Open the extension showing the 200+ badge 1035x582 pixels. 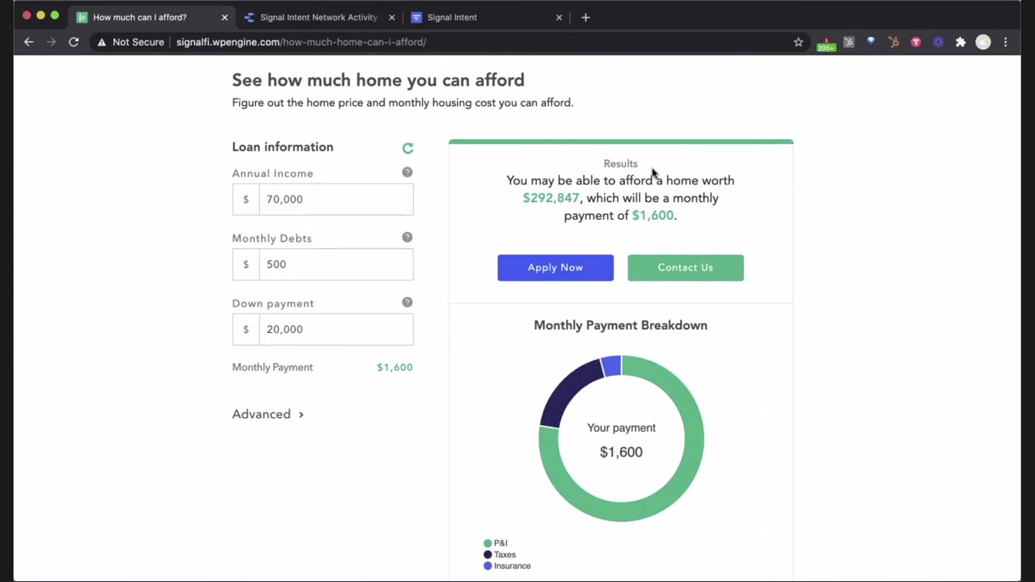826,43
